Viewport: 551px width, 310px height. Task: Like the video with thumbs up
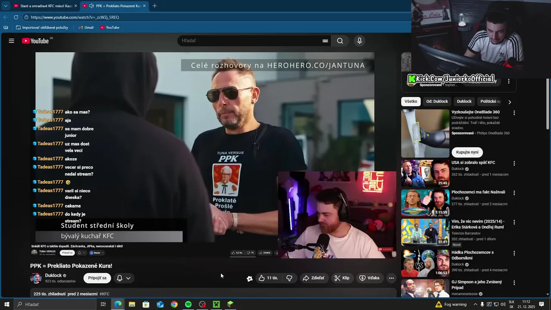tap(268, 278)
